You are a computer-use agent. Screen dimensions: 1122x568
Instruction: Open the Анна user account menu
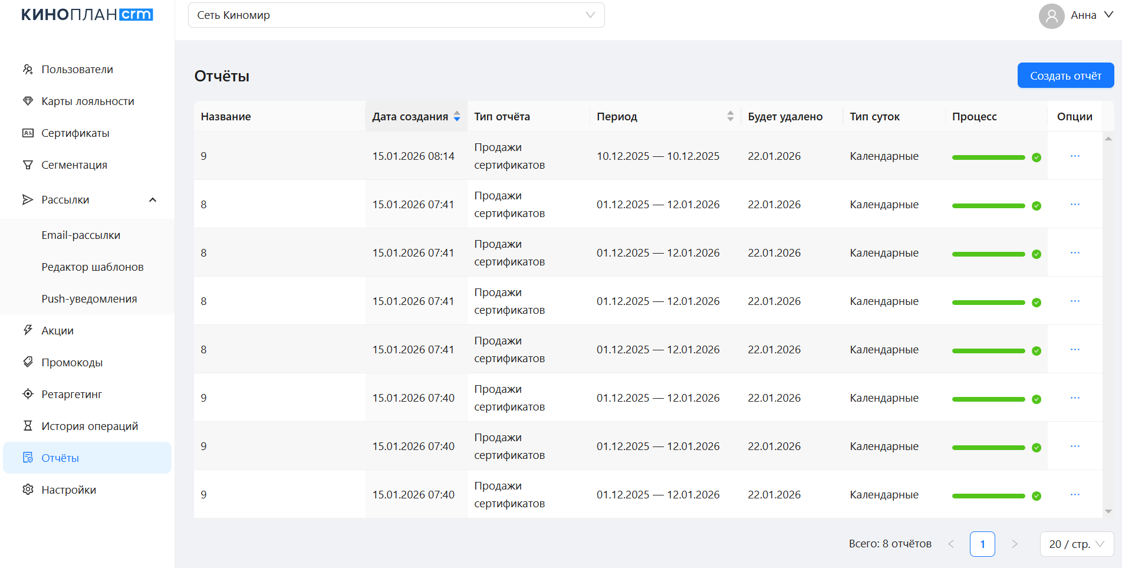[1075, 15]
